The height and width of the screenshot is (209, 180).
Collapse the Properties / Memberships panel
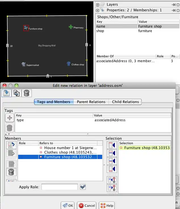[98, 10]
